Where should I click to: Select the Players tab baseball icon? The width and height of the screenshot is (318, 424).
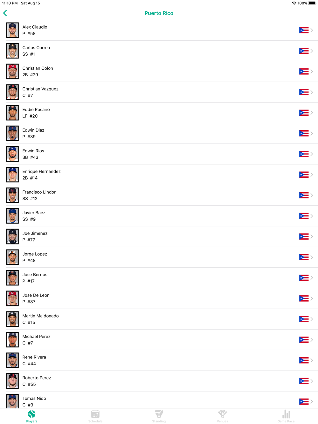coord(32,414)
